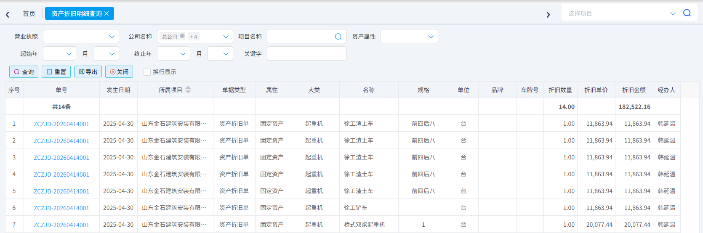703x233 pixels.
Task: Switch to the 首页 tab
Action: pos(29,13)
